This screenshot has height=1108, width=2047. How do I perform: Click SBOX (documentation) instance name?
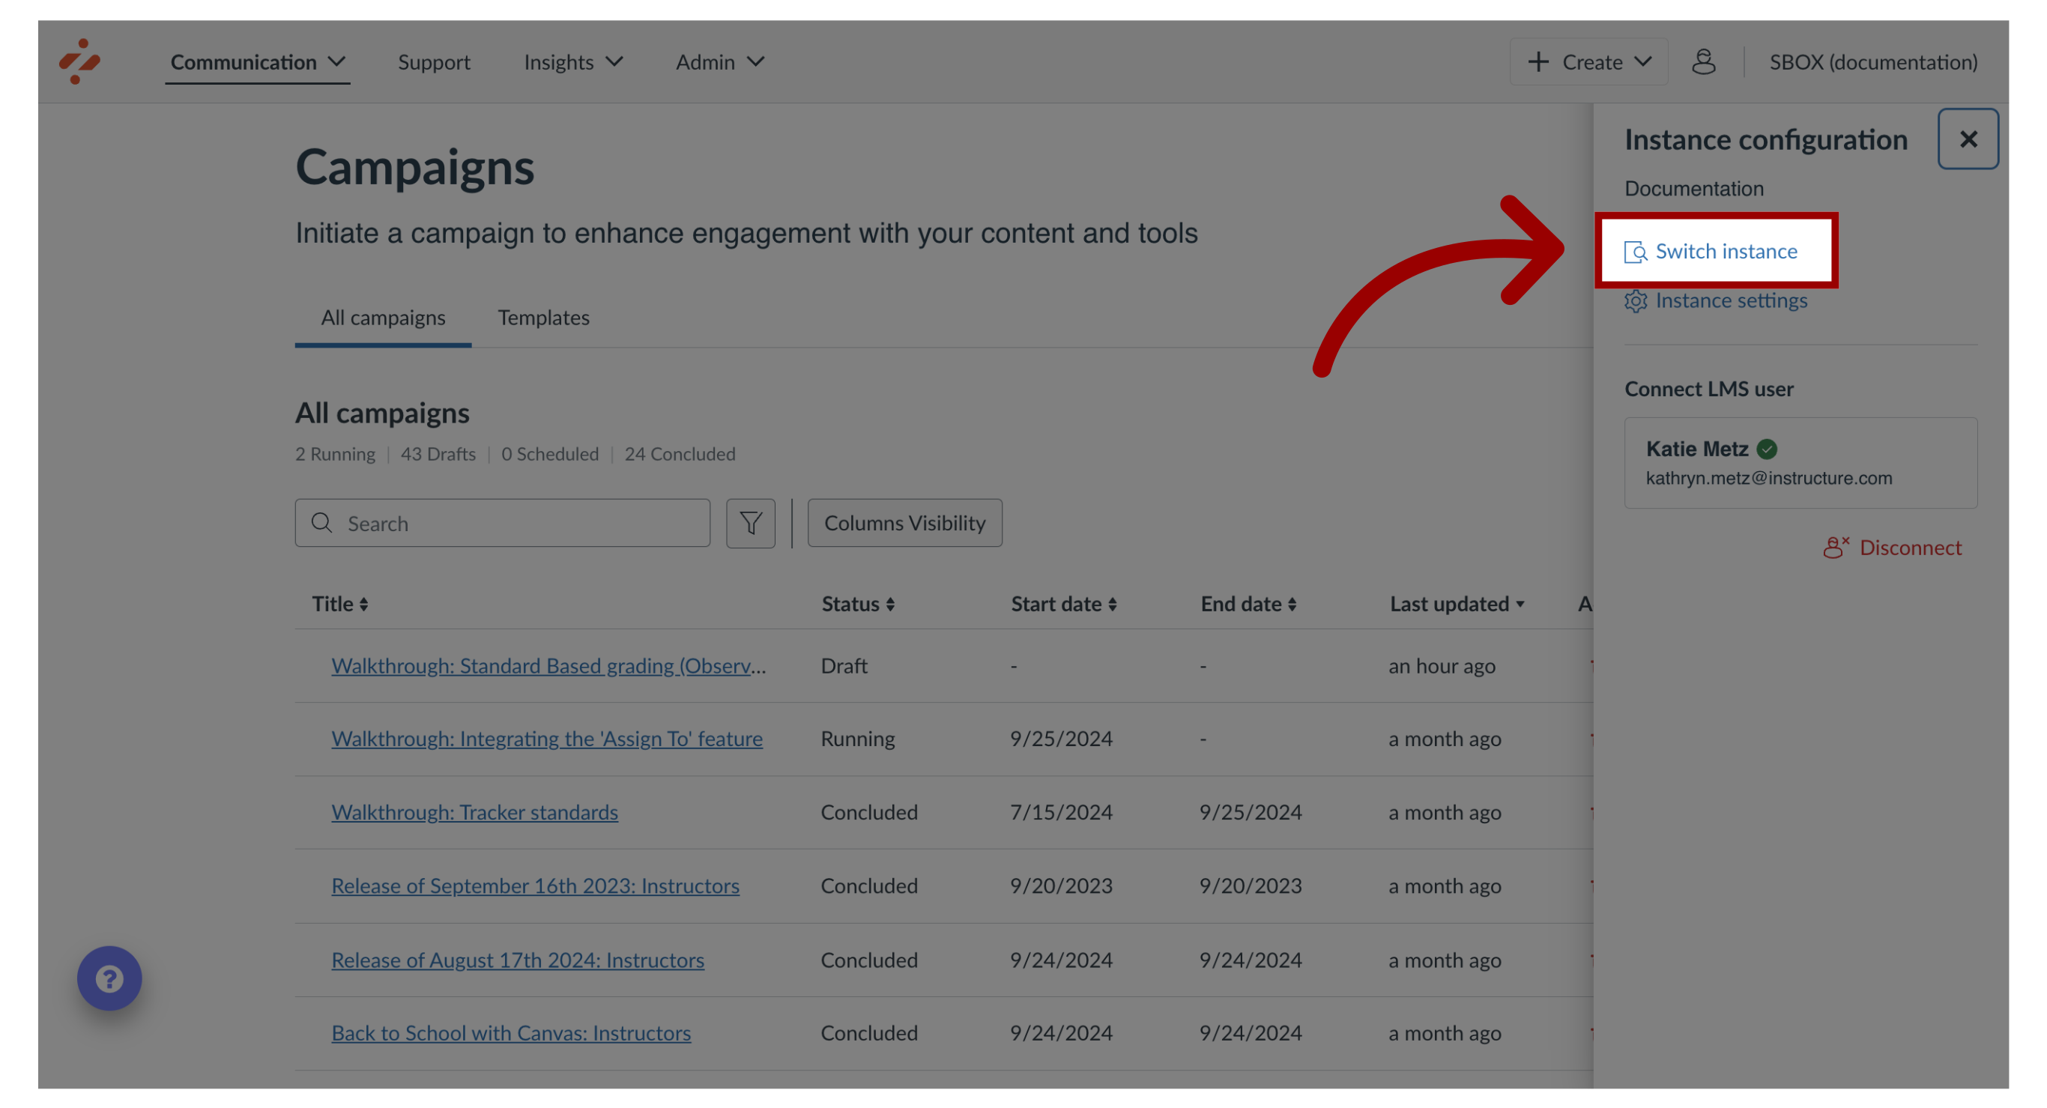click(x=1873, y=62)
